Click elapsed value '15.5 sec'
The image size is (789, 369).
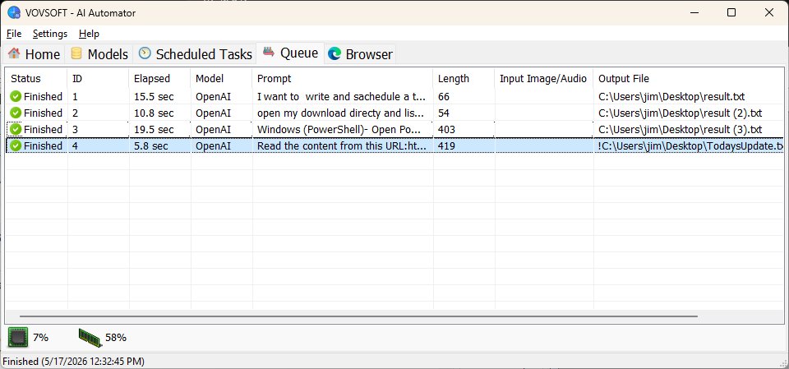[x=154, y=97]
